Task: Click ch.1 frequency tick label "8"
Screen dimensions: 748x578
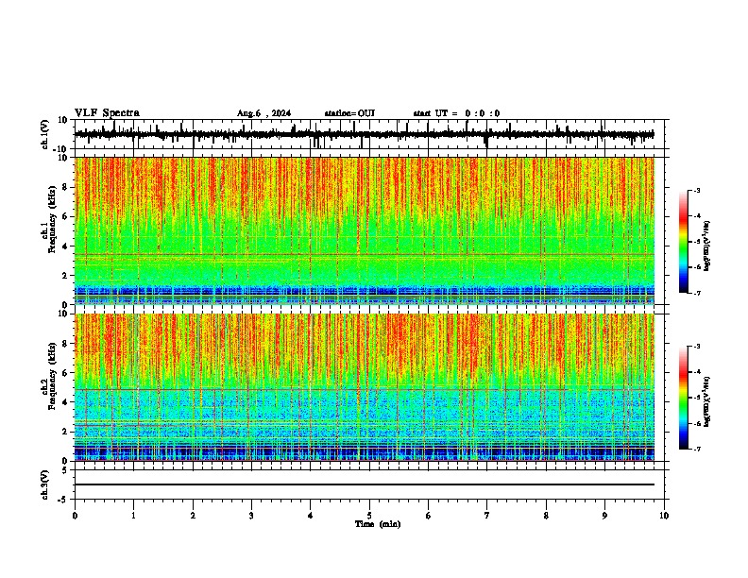Action: (66, 187)
